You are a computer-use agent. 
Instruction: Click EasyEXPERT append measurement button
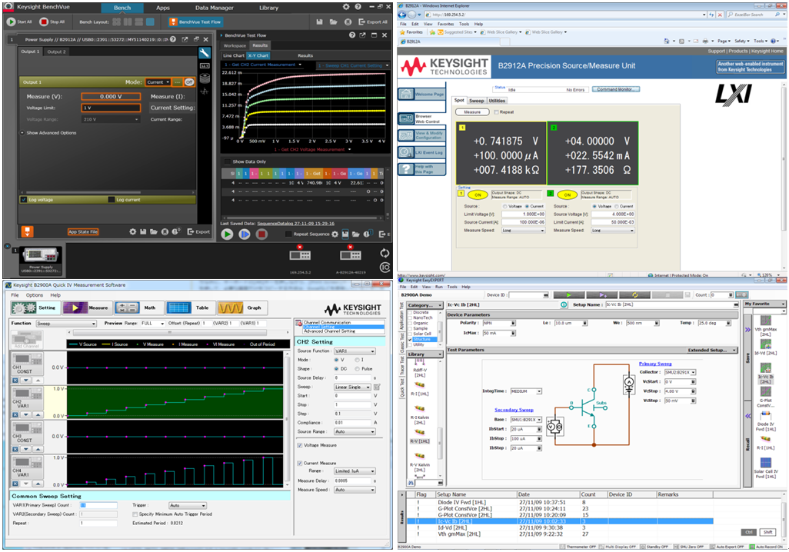(x=602, y=295)
